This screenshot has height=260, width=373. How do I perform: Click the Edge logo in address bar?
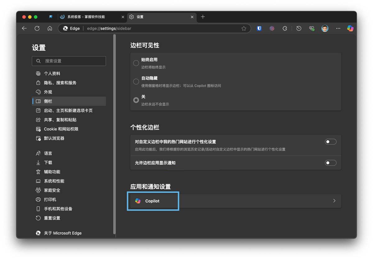(66, 28)
